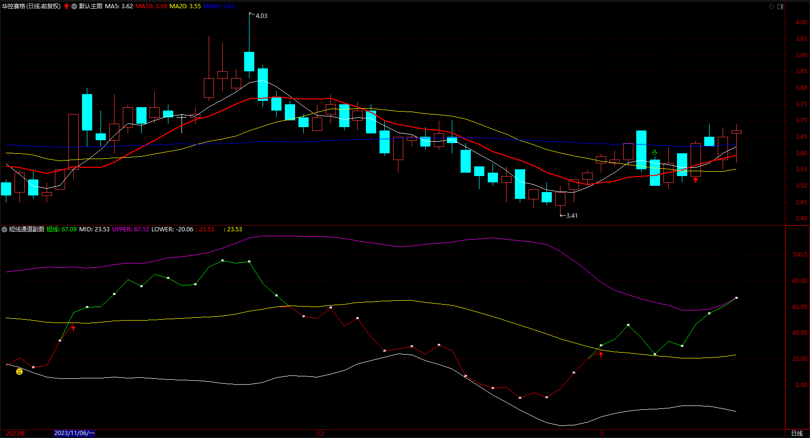Click the 4.03 high price label
The image size is (810, 438).
tap(261, 16)
